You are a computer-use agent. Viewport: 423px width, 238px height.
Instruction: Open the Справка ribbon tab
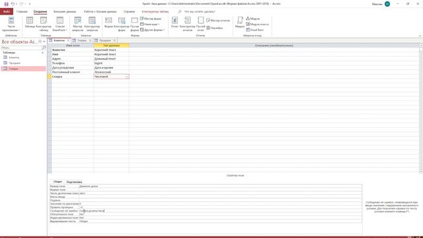click(130, 12)
